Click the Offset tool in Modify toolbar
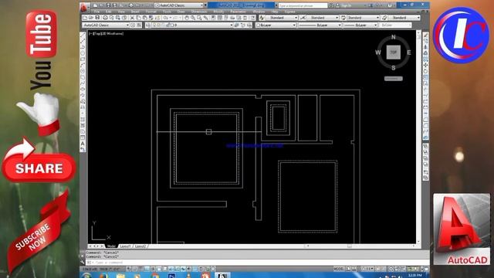 tap(425, 53)
